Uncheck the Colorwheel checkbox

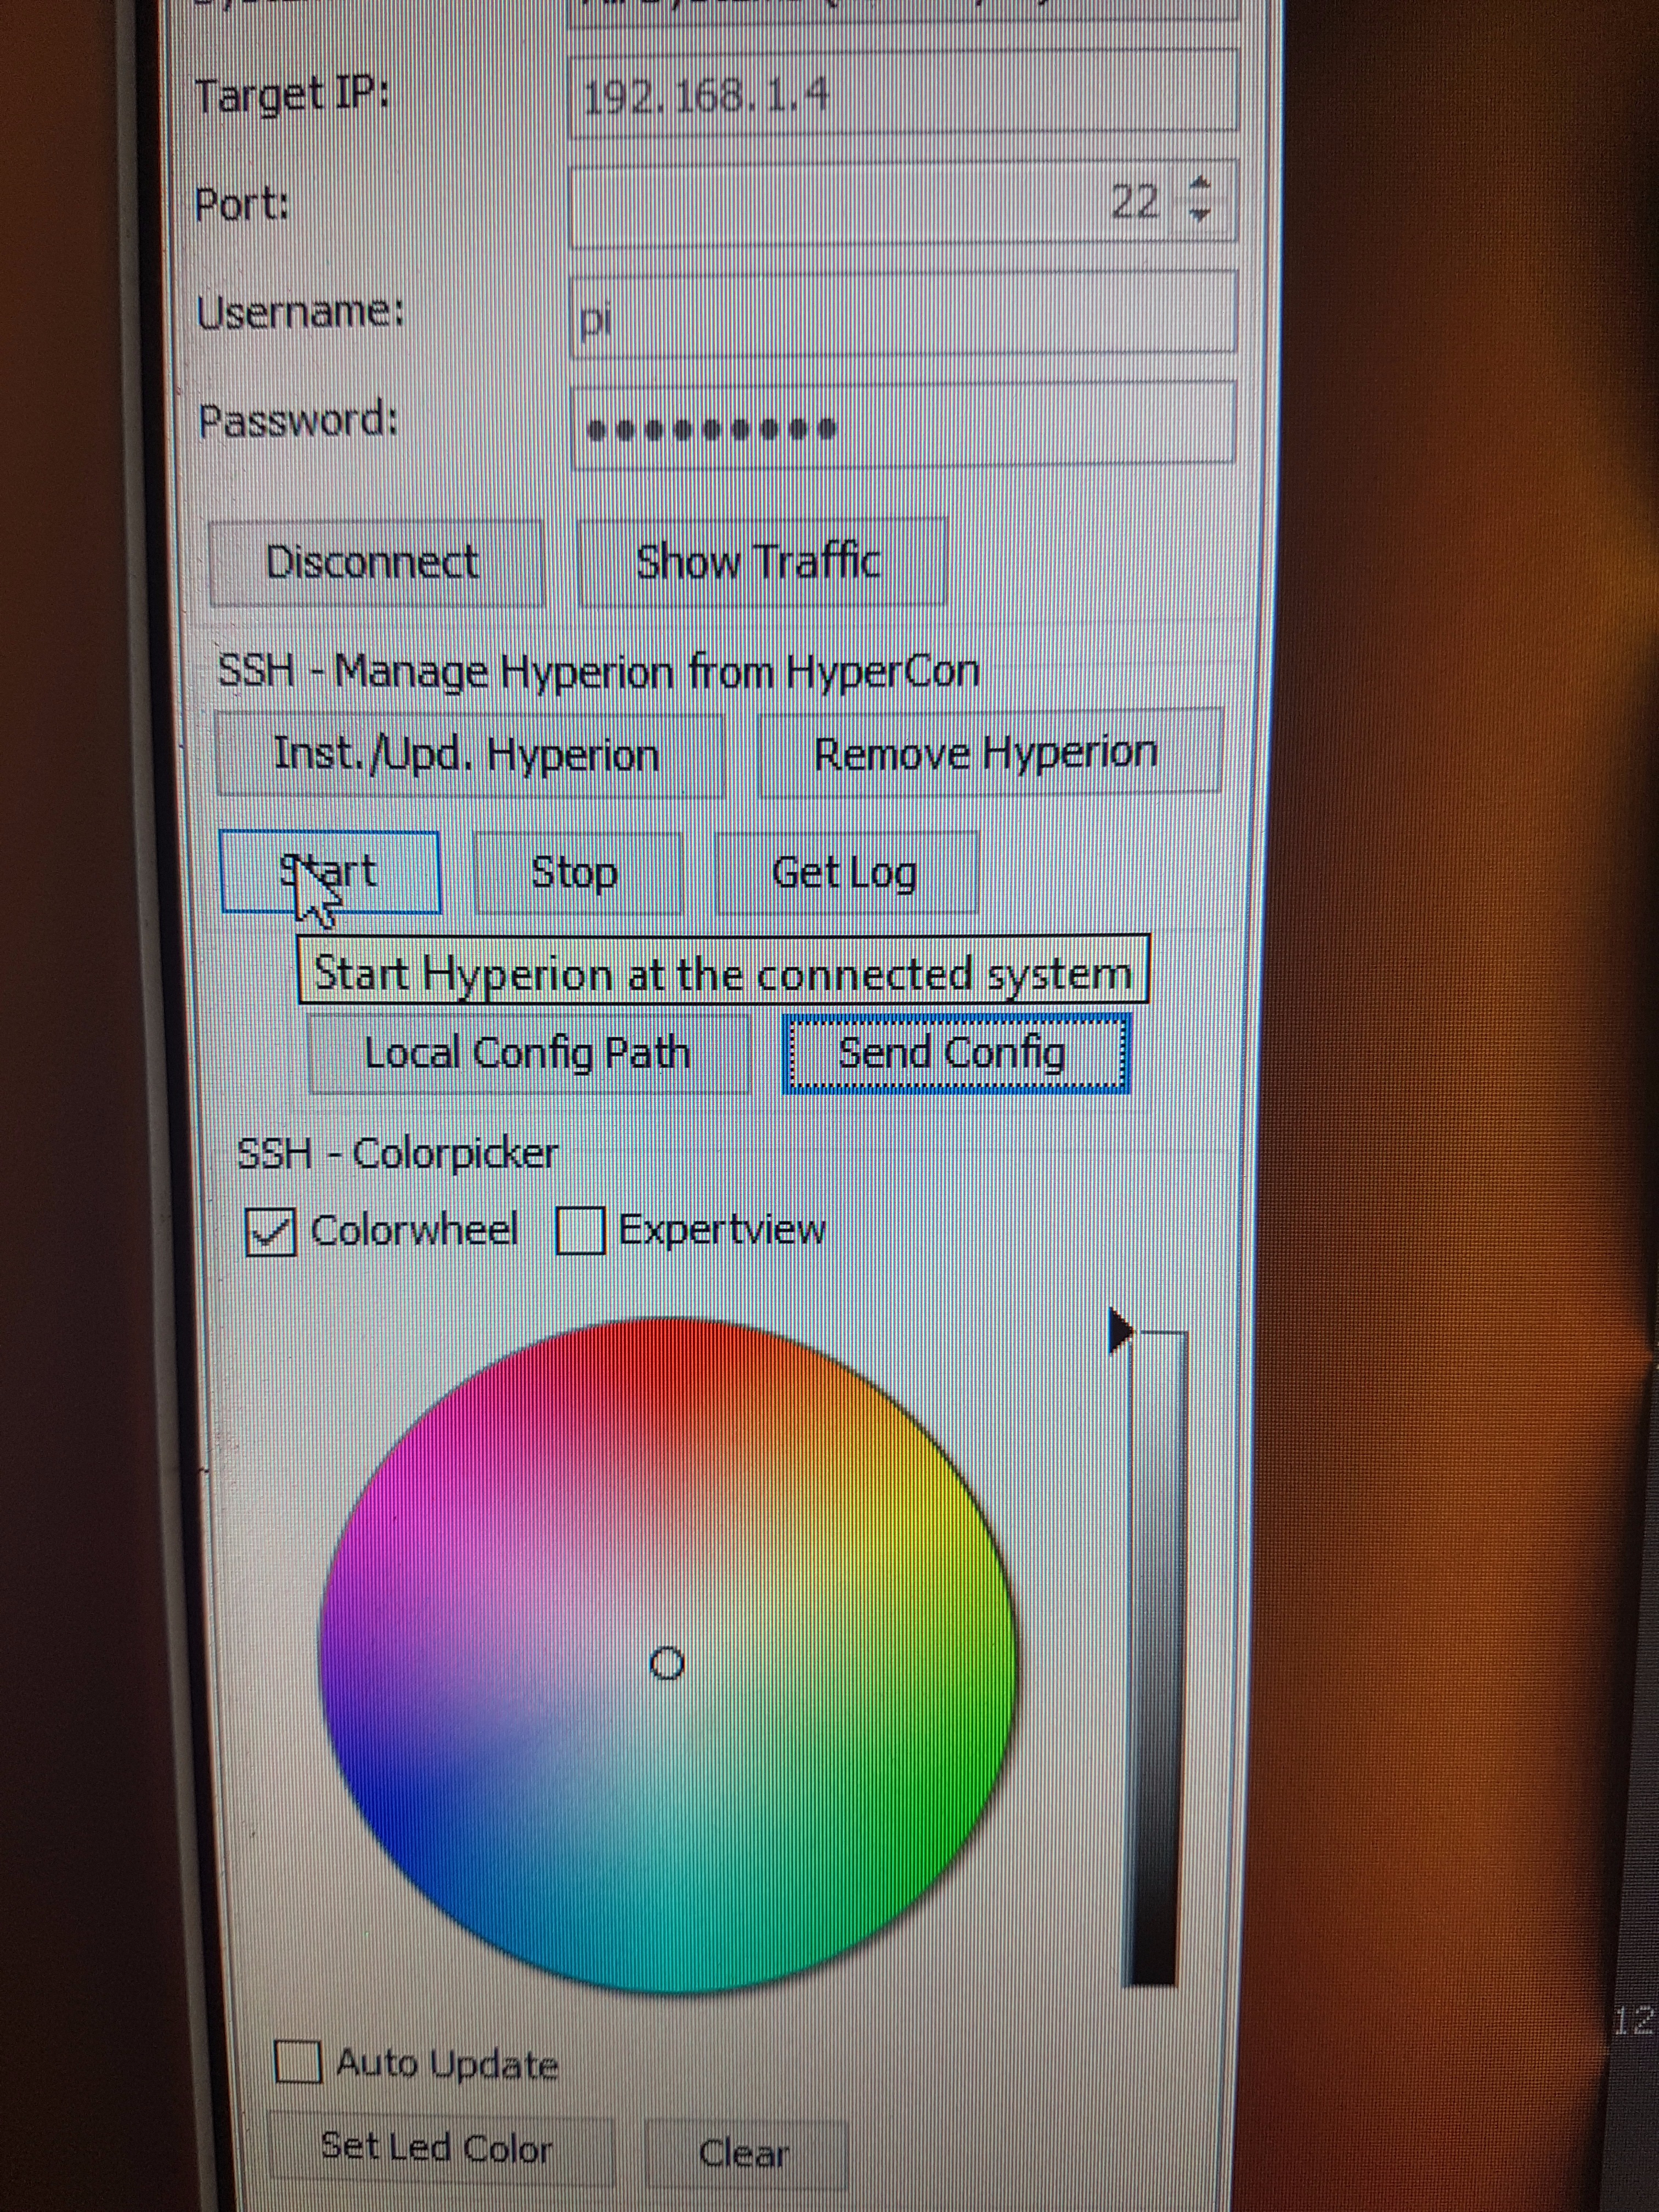coord(270,1232)
